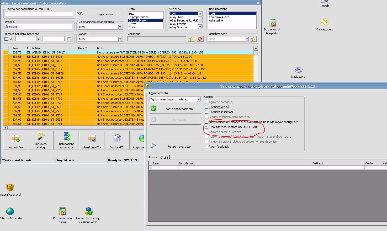Enable the Dal date filter checkbox
387x231 pixels.
pos(6,39)
